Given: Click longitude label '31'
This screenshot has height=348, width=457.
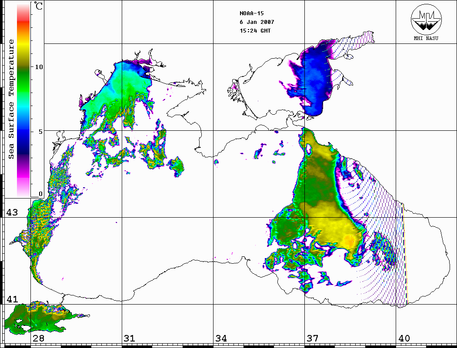Looking at the screenshot, I should coord(130,338).
